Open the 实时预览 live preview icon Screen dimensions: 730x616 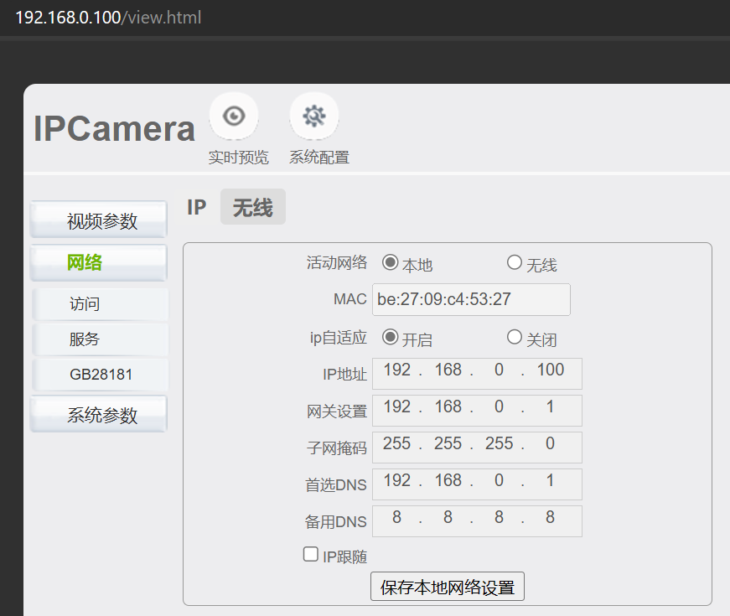click(234, 116)
